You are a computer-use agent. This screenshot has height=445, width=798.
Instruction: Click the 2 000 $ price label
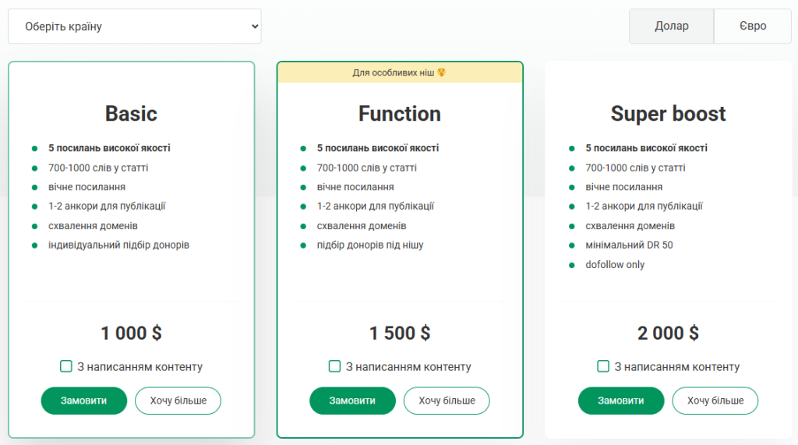pos(668,334)
